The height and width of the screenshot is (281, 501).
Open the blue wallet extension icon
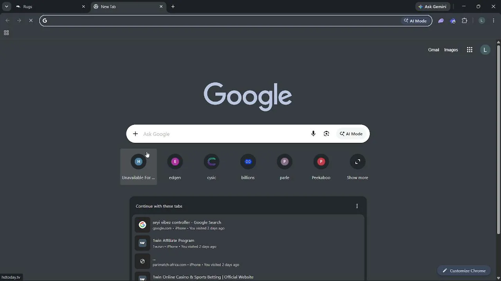[x=453, y=21]
